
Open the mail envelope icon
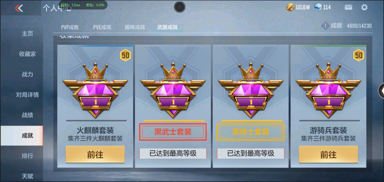point(348,7)
